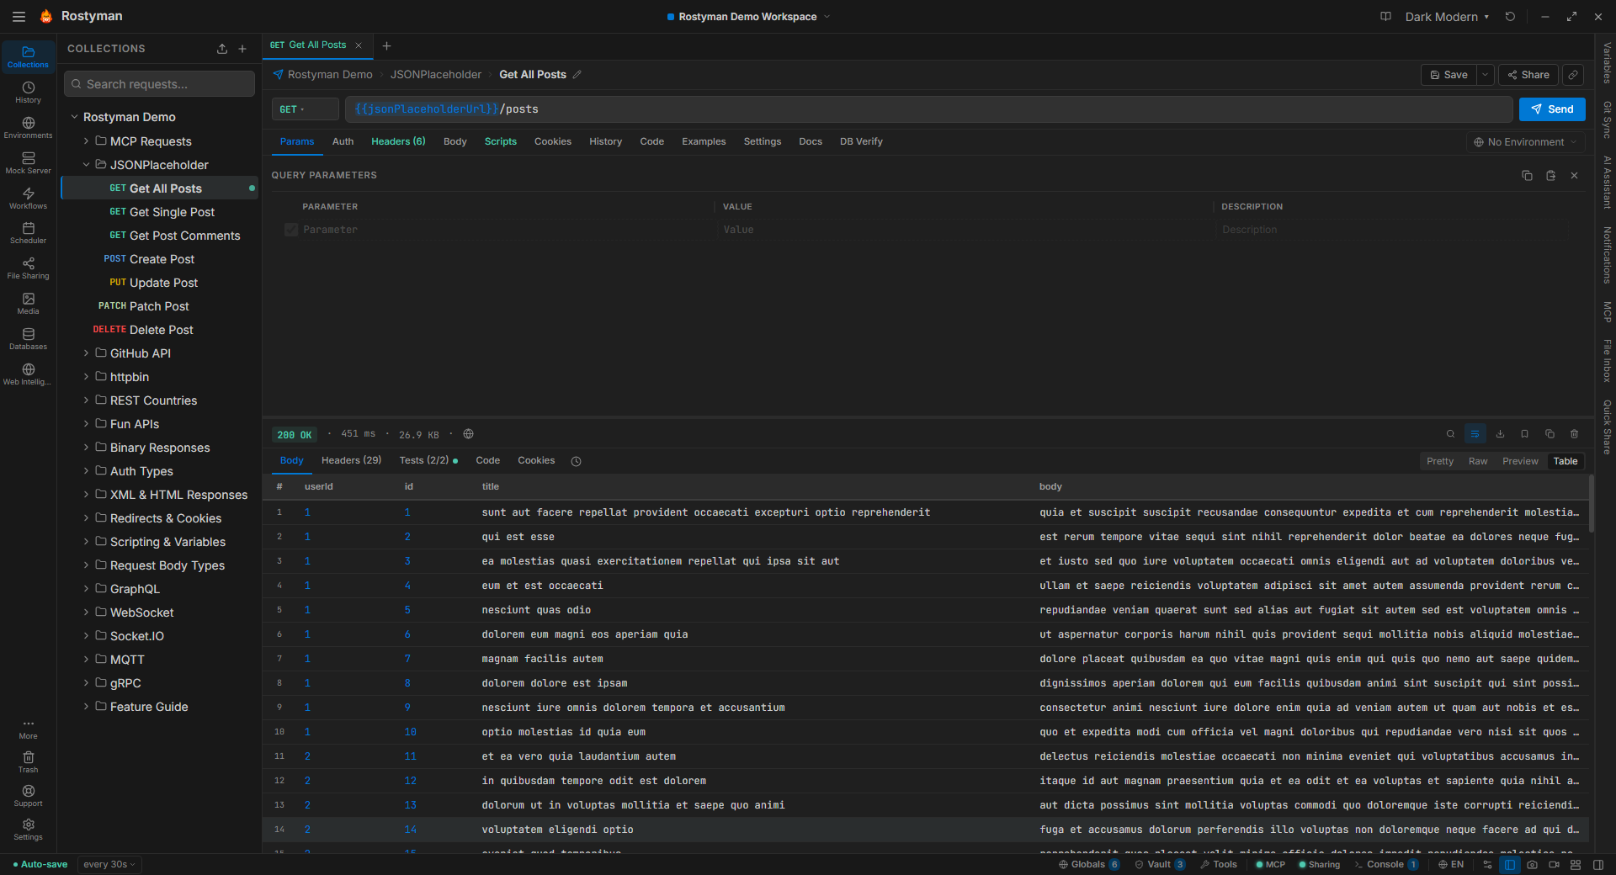Open the DB Verify tab
Viewport: 1616px width, 875px height.
(x=861, y=141)
